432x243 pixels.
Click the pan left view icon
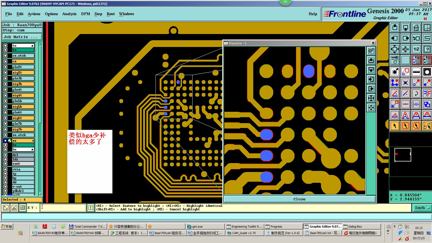[395, 38]
